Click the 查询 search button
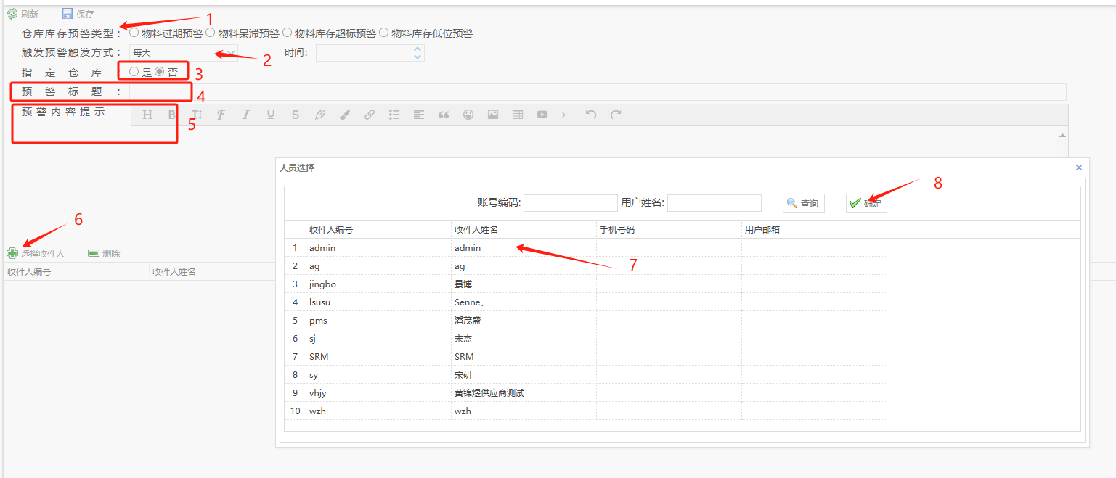Screen dimensions: 1116x478 [x=803, y=204]
